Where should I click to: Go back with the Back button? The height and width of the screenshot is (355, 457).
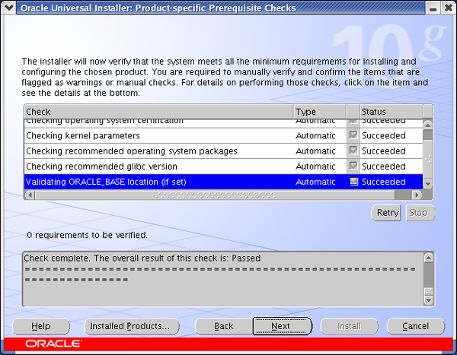(x=224, y=326)
